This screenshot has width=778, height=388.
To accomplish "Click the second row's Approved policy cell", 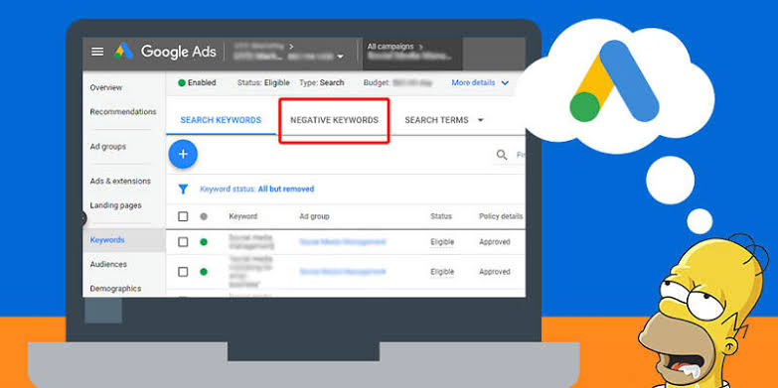I will tap(495, 272).
